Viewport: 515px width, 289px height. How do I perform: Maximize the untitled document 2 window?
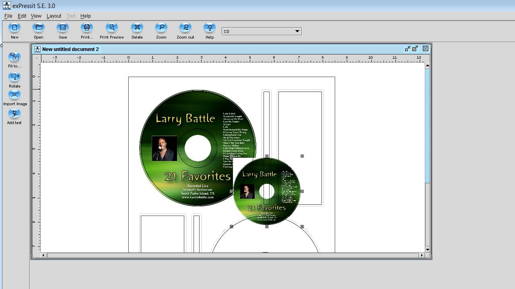point(415,49)
